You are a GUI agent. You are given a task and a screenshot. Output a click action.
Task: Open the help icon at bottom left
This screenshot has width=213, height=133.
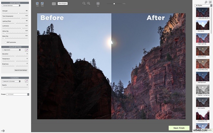[3, 131]
